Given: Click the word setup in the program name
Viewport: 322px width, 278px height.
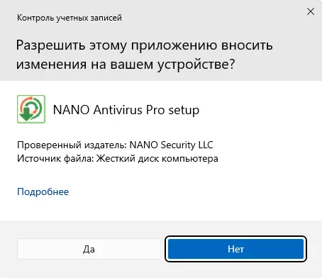Looking at the screenshot, I should tap(184, 111).
